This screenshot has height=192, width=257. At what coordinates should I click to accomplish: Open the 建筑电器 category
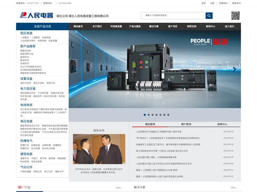pyautogui.click(x=26, y=154)
